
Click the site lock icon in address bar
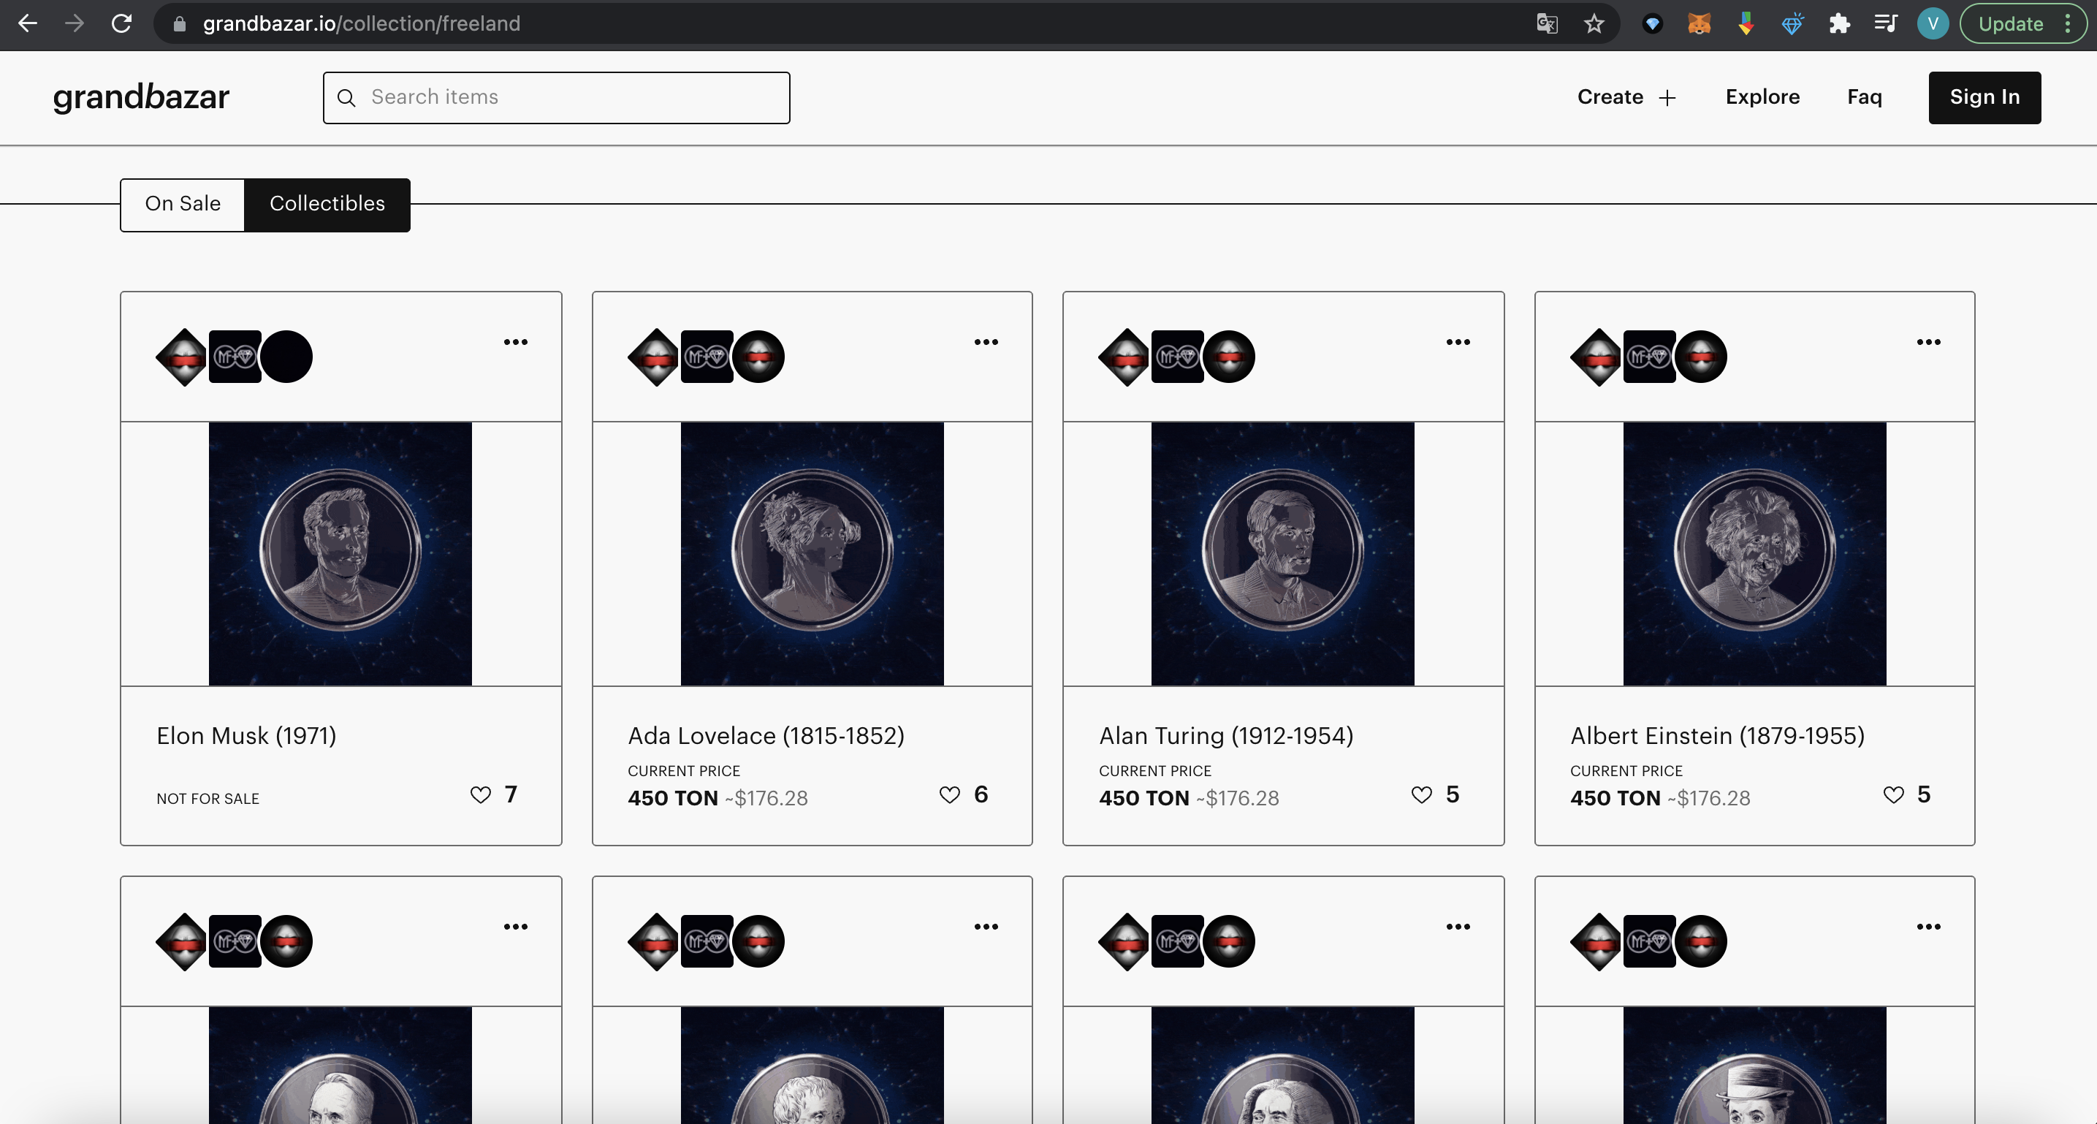click(180, 23)
